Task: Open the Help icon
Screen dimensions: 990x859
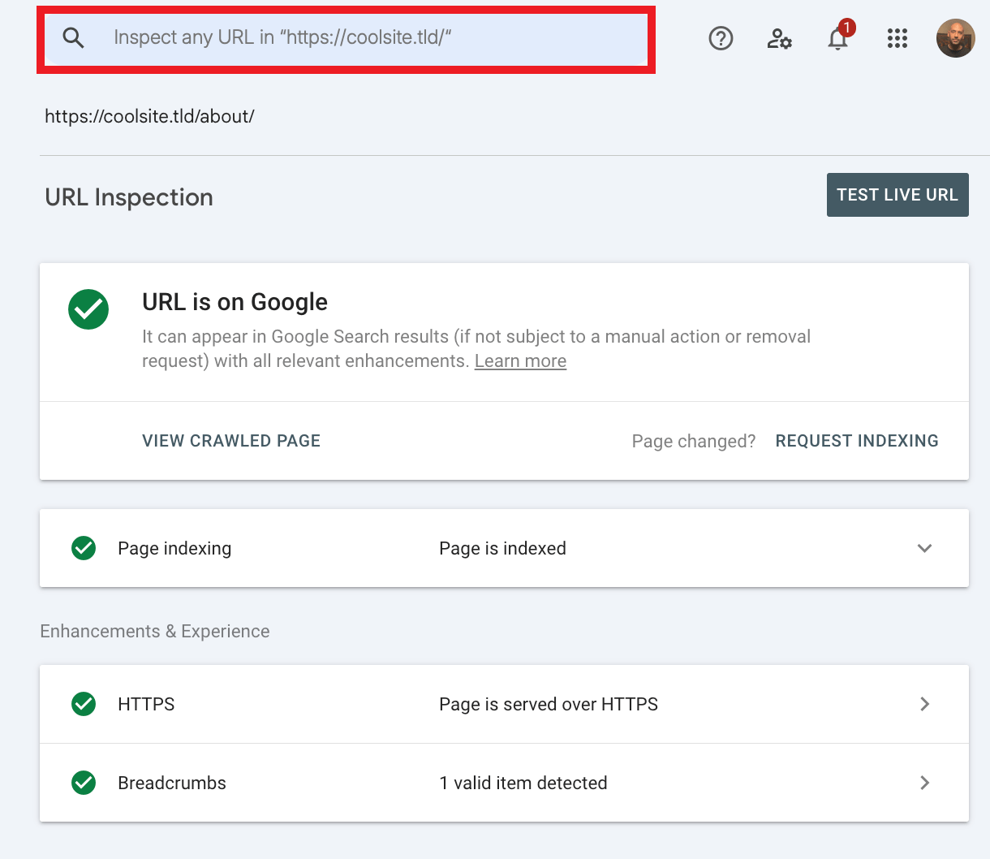Action: pos(721,37)
